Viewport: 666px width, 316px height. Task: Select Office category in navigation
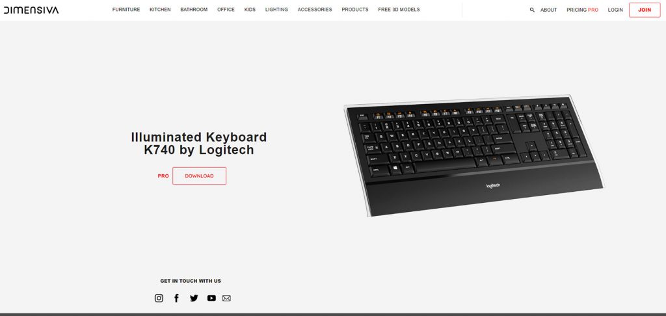pyautogui.click(x=226, y=9)
